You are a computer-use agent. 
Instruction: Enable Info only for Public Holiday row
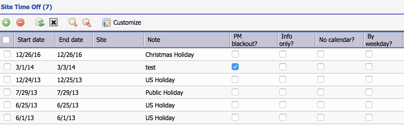283,92
